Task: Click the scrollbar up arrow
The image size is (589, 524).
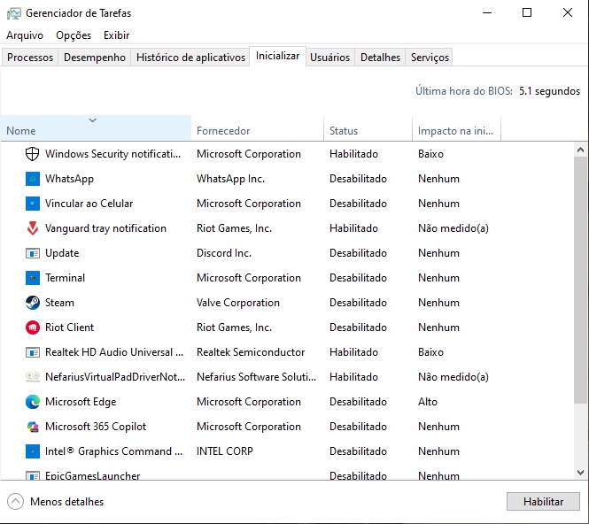Action: [x=580, y=150]
